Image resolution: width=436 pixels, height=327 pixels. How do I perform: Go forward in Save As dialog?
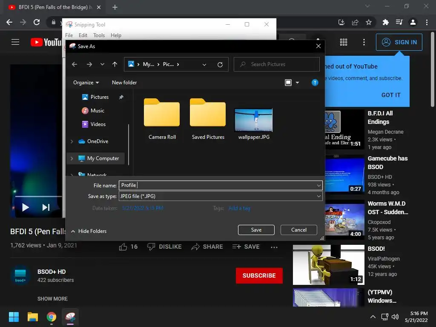tap(89, 65)
